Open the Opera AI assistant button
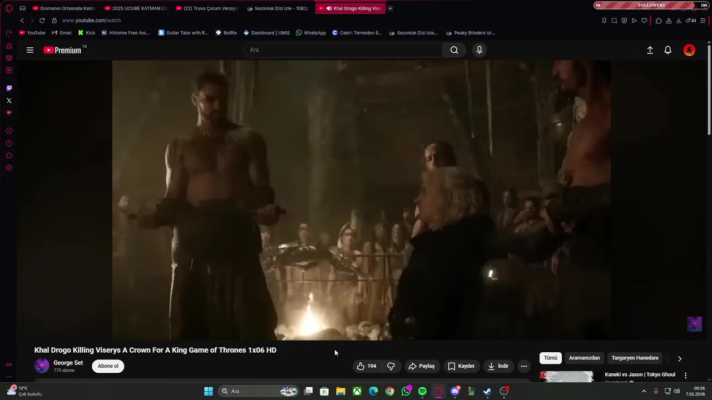The image size is (712, 400). (691, 21)
